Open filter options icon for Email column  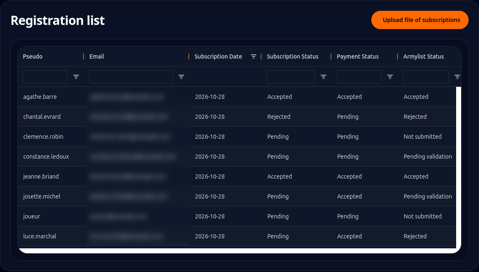pyautogui.click(x=181, y=77)
